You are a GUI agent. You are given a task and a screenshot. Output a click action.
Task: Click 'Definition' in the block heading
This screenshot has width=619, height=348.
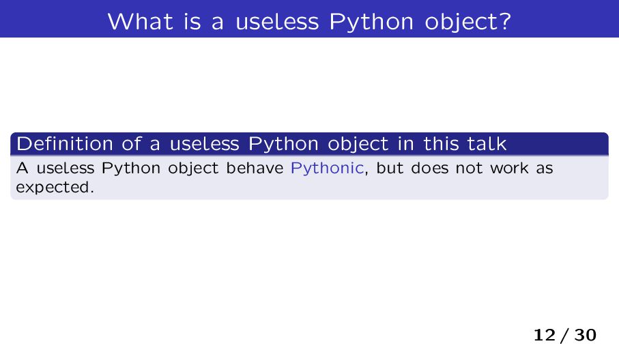coord(65,143)
